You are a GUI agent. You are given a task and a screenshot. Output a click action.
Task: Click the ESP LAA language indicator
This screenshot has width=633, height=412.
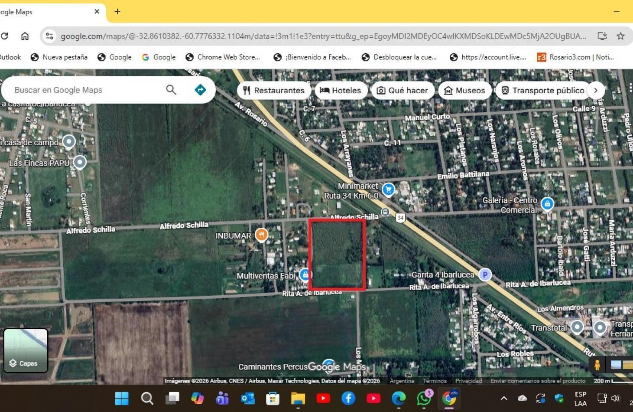580,399
